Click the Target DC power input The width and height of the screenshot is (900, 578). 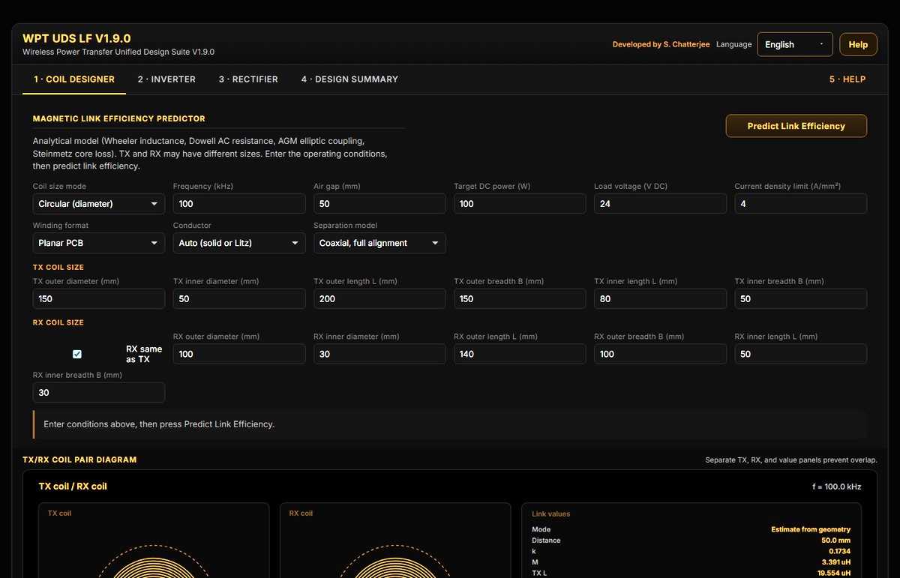[520, 204]
